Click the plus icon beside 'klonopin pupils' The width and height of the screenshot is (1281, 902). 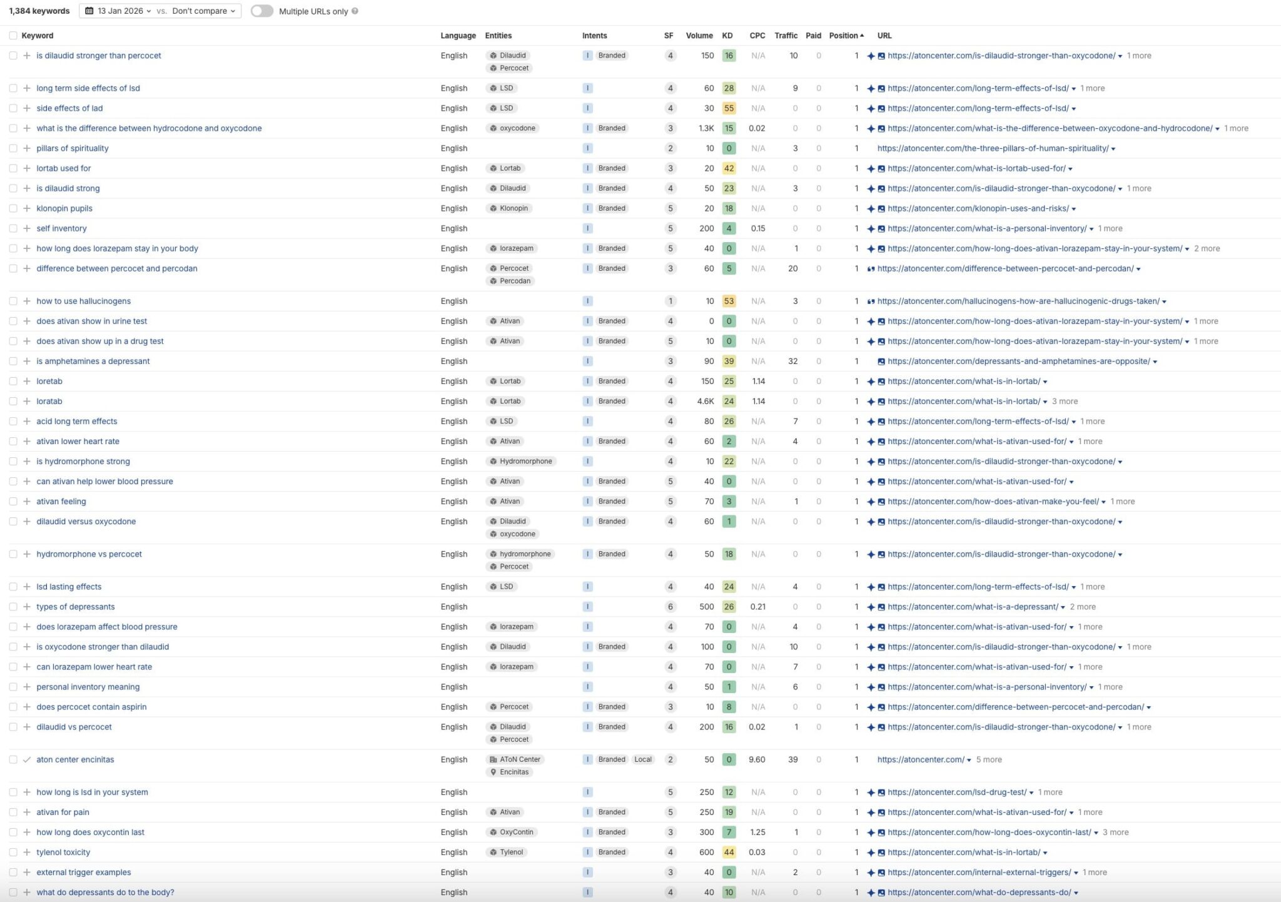[x=27, y=208]
